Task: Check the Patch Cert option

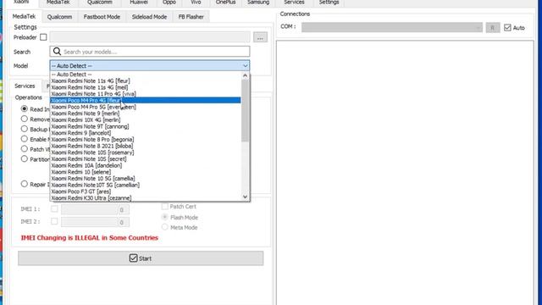Action: 165,207
